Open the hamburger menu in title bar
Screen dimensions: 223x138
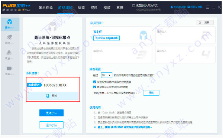208,7
